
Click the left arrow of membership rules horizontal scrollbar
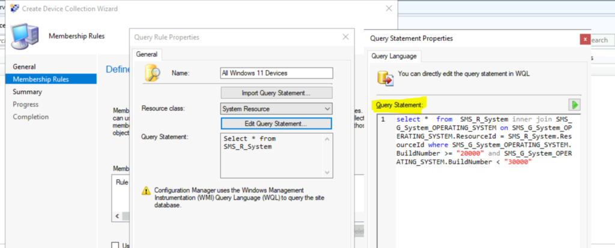(x=117, y=216)
